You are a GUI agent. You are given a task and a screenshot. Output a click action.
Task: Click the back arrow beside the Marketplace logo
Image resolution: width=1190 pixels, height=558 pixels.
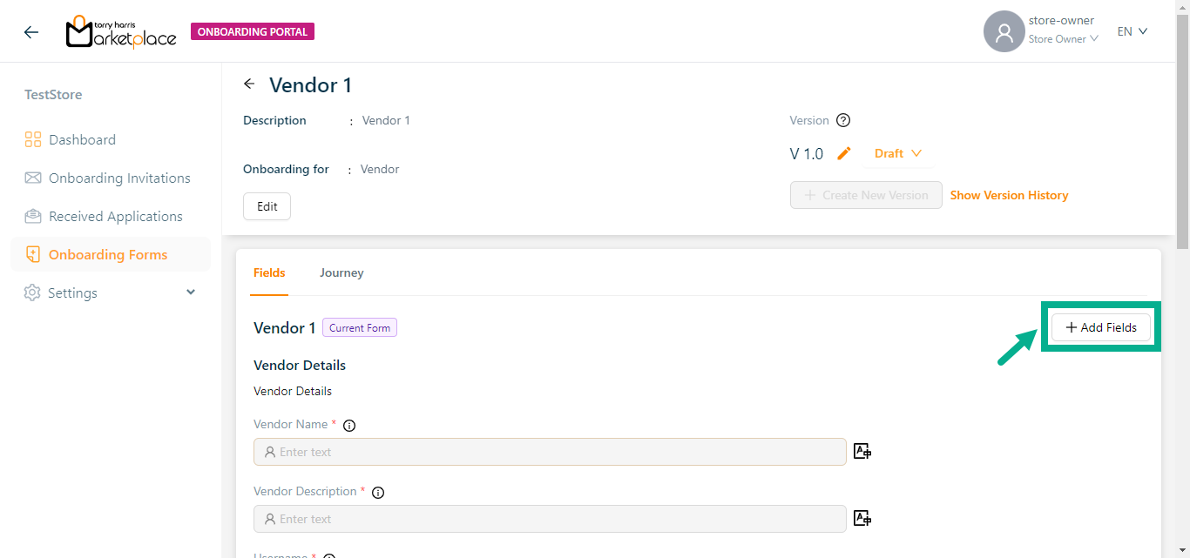(31, 32)
